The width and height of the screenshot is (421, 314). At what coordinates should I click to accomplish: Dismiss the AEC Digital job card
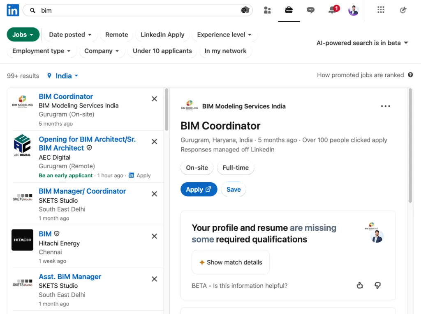coord(155,142)
